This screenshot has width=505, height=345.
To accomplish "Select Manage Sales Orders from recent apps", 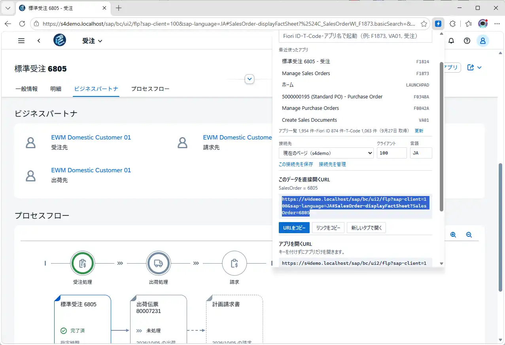I will [x=356, y=74].
